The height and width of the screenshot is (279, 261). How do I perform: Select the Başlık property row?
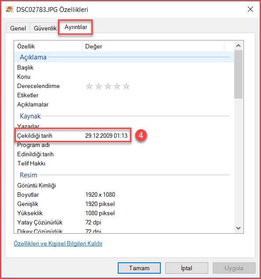tap(124, 67)
